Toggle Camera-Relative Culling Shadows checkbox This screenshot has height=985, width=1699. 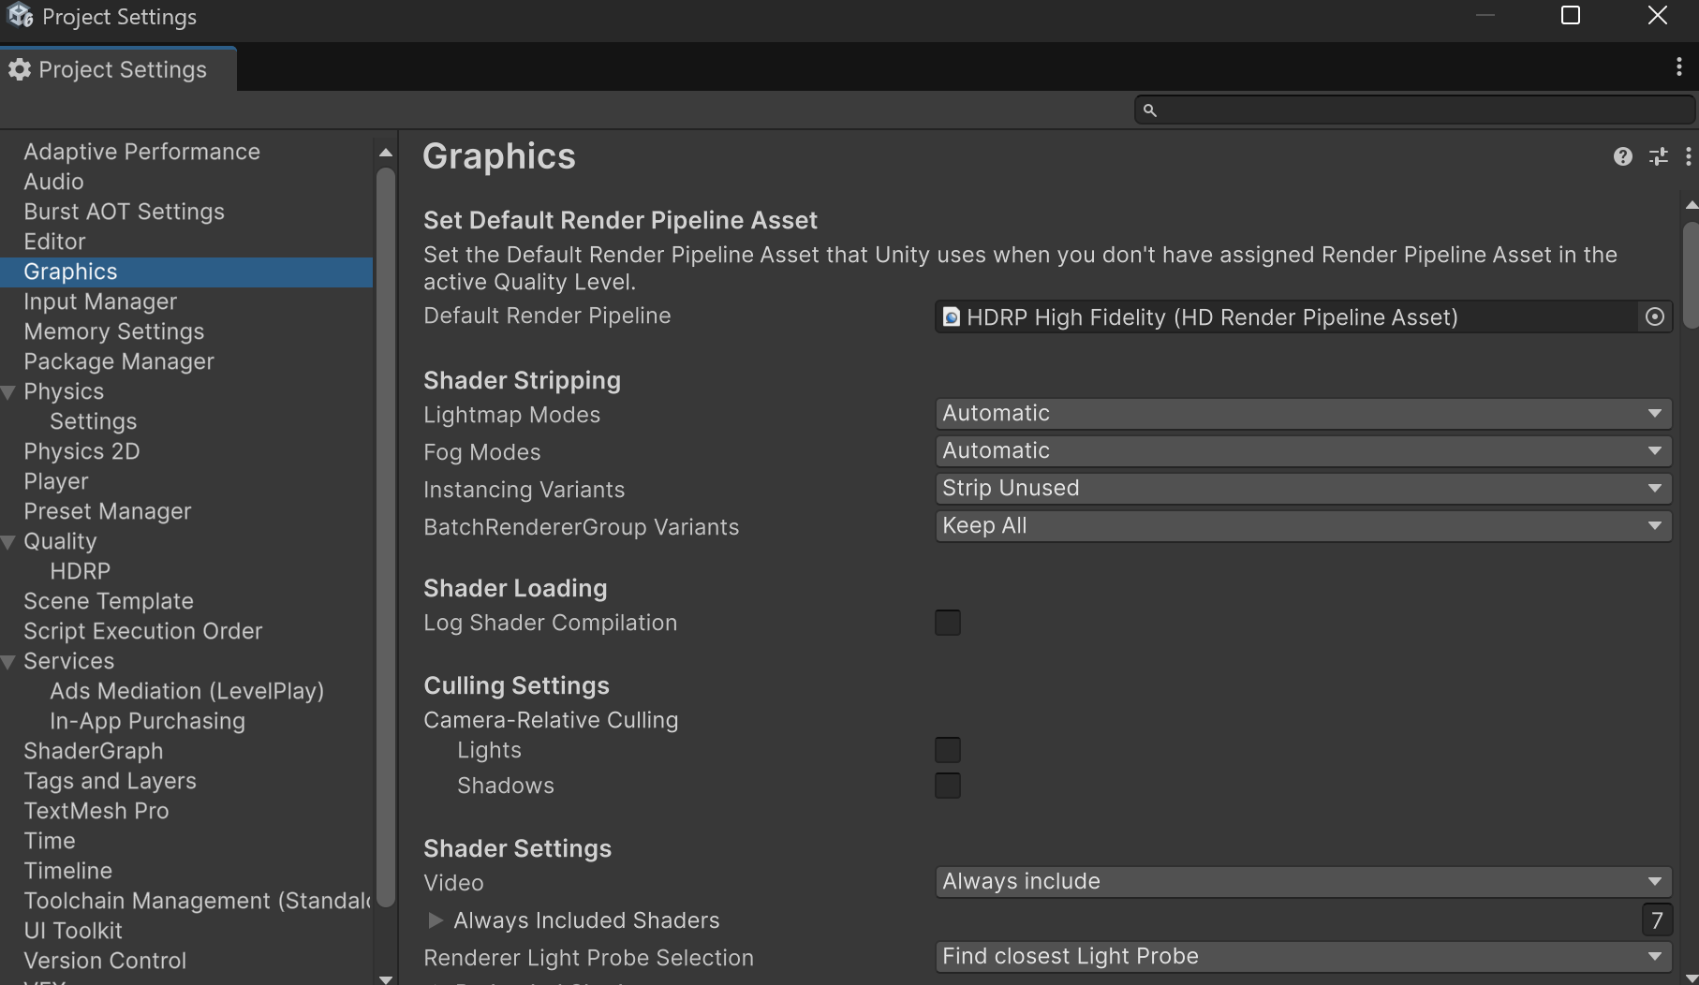pos(947,786)
